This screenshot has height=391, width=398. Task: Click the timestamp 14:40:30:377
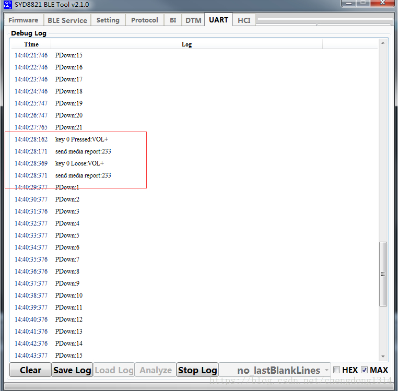pos(31,199)
